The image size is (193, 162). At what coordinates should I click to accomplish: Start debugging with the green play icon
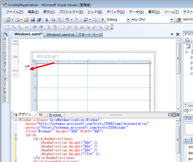[x=103, y=20]
